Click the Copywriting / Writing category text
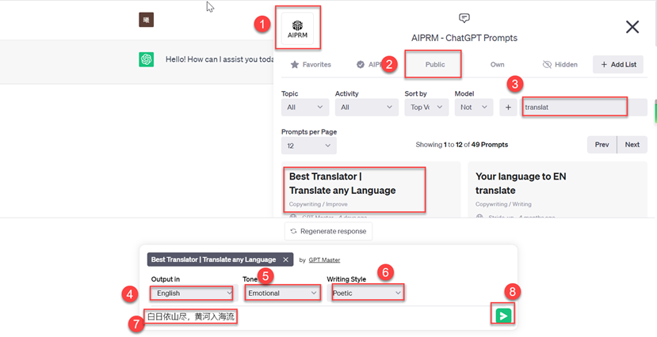 [503, 204]
